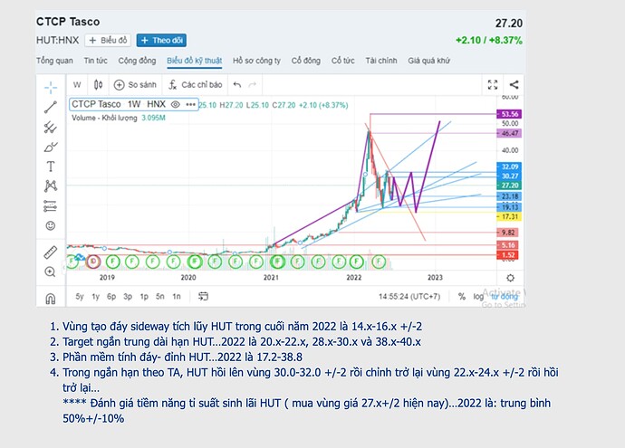This screenshot has height=448, width=625.
Task: Select the crosshair cursor tool
Action: (x=51, y=87)
